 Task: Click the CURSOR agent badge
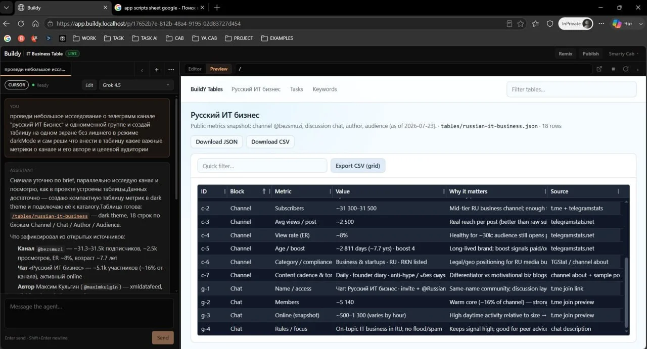pyautogui.click(x=17, y=85)
